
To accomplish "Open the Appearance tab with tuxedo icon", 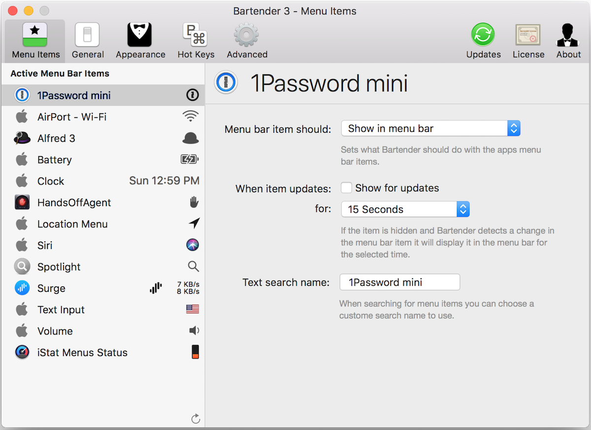I will 140,41.
